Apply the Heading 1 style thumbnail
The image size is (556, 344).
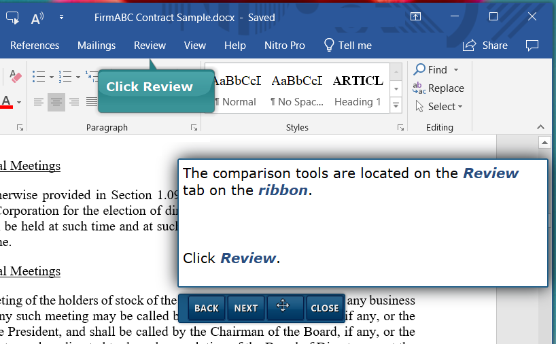[x=358, y=90]
